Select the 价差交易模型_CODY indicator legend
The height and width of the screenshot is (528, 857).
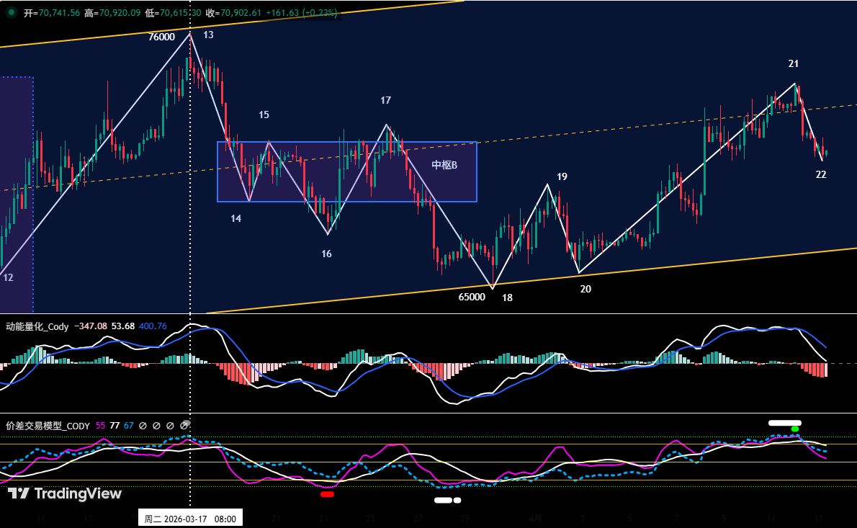click(45, 425)
